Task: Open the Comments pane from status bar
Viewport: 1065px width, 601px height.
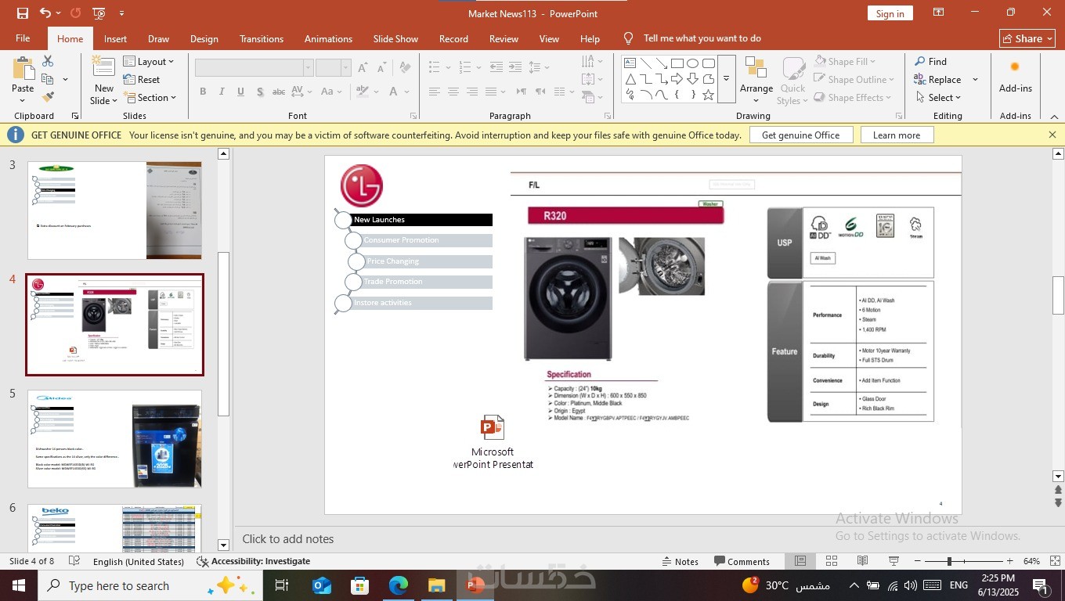Action: pyautogui.click(x=742, y=561)
